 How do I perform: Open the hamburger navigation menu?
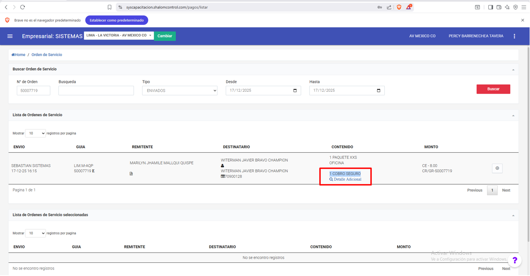(10, 36)
